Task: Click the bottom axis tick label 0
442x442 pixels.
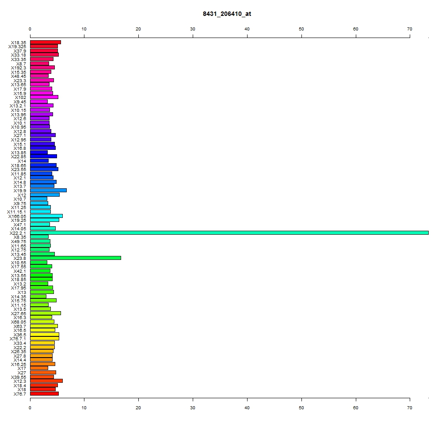Action: click(30, 408)
